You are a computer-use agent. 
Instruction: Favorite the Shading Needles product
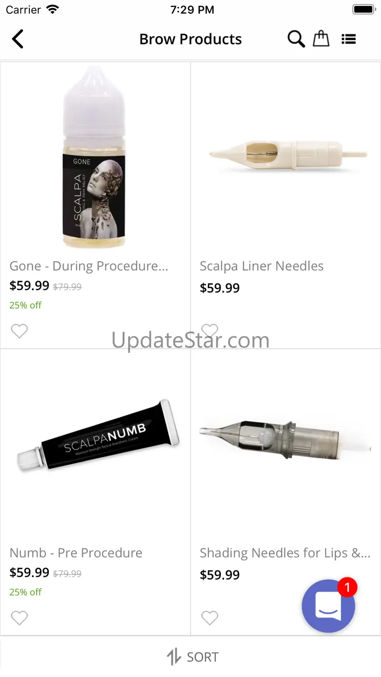pos(210,618)
